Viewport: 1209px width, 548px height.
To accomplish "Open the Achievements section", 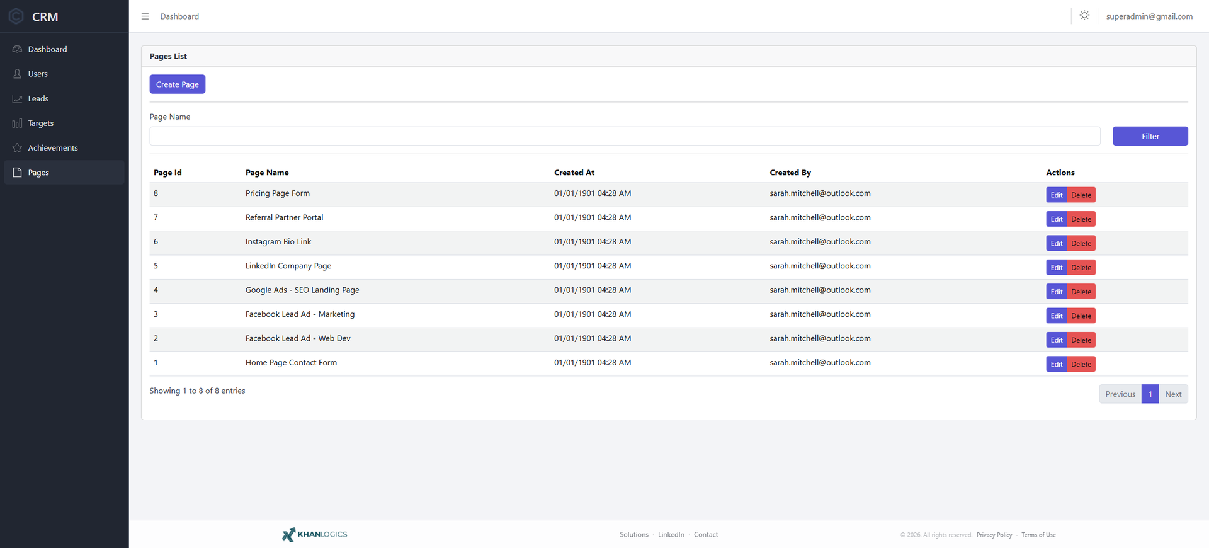I will pos(64,148).
